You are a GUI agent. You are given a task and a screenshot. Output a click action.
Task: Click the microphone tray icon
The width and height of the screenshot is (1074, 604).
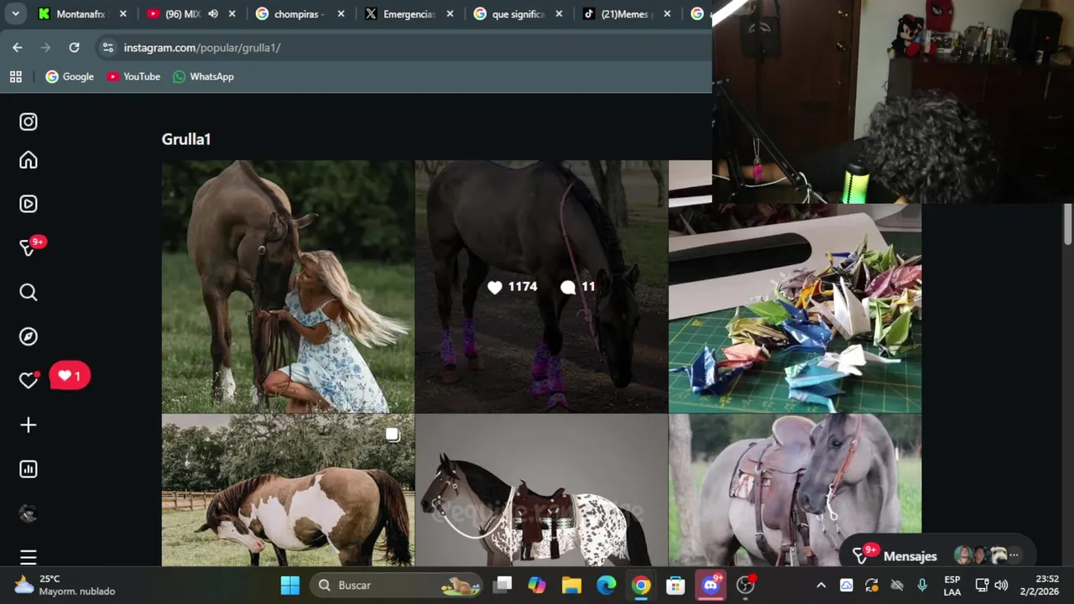(922, 585)
